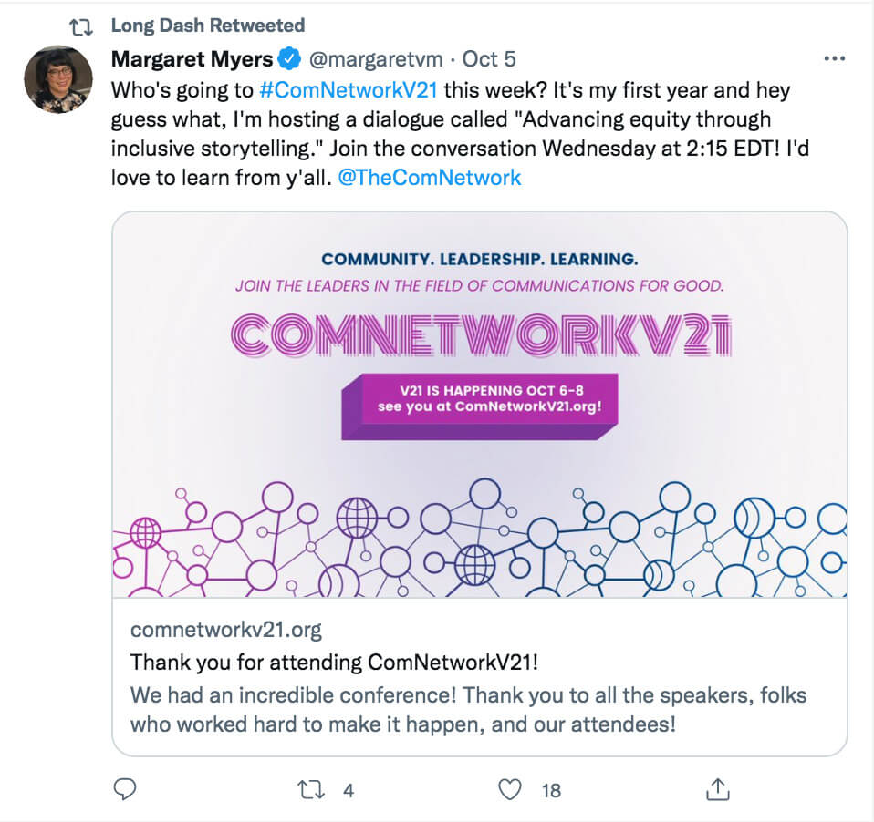Open @TheComNetwork profile link
Screen dimensions: 874x822
point(430,177)
